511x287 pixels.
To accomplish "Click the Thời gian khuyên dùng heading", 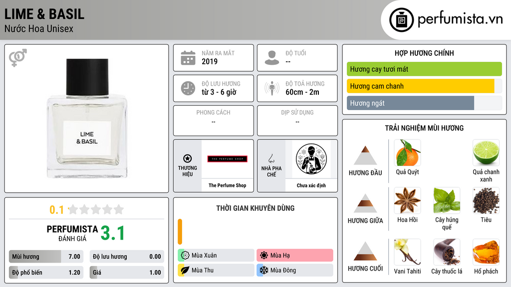I will coord(255,208).
